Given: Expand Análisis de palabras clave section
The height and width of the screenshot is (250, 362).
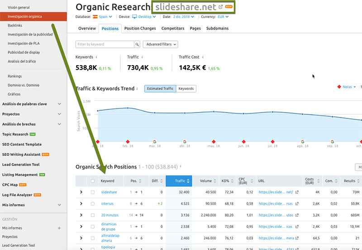Looking at the screenshot, I should [59, 104].
